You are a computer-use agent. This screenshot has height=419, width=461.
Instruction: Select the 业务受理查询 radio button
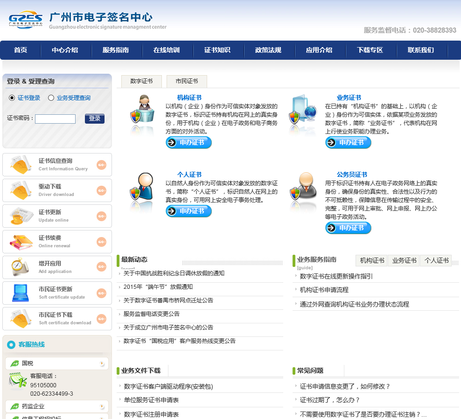click(x=51, y=98)
